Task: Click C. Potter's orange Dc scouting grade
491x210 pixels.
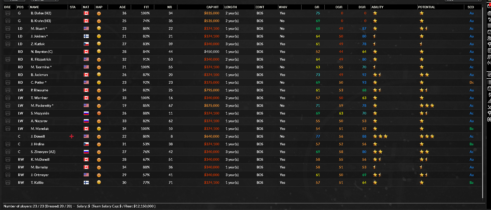Action: point(472,82)
